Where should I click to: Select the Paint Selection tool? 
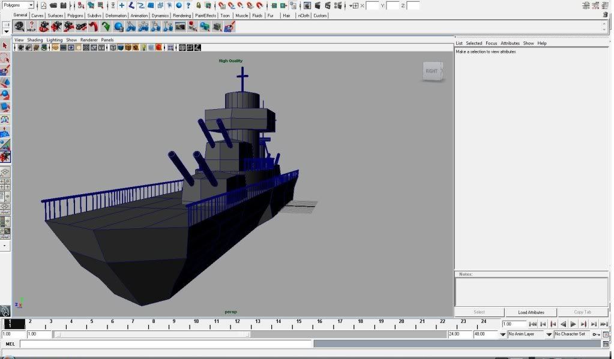pos(5,70)
